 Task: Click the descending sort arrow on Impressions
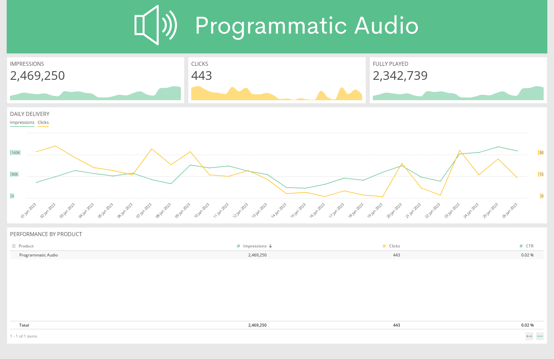point(271,246)
